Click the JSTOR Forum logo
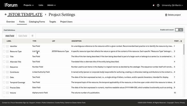 pos(11,5)
